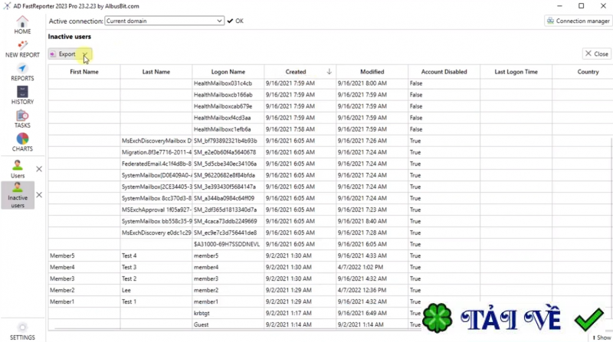
Task: Open SETTINGS in the sidebar
Action: click(22, 331)
